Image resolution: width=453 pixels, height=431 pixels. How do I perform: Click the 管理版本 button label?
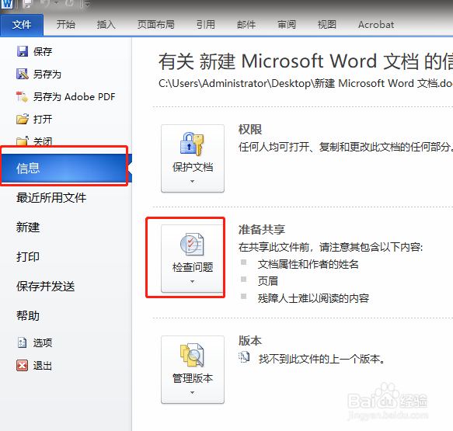tap(193, 378)
